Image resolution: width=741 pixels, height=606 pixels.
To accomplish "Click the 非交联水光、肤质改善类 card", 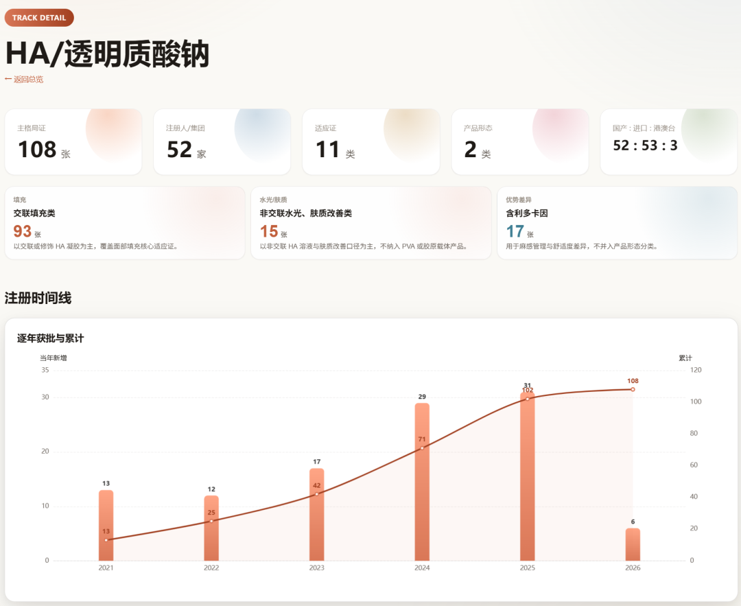I will tap(371, 222).
